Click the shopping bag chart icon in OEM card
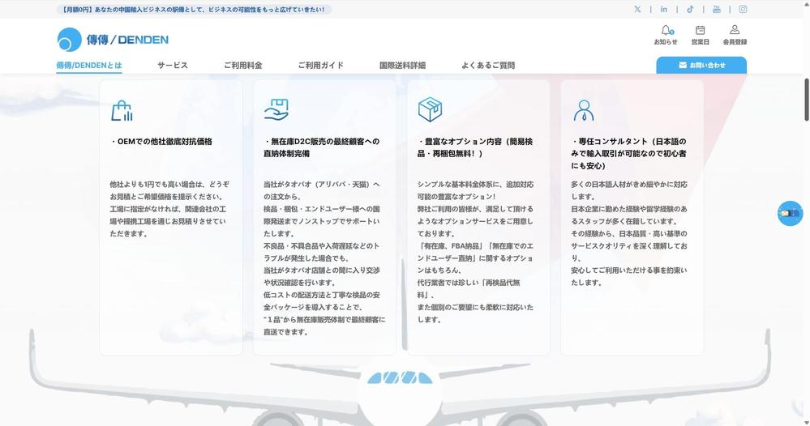810x426 pixels. pyautogui.click(x=122, y=110)
